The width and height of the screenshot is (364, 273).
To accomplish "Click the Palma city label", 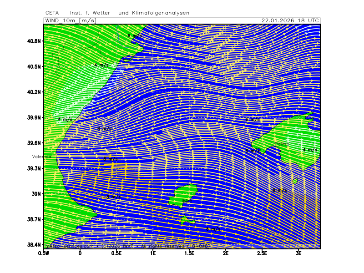I will point(282,144).
